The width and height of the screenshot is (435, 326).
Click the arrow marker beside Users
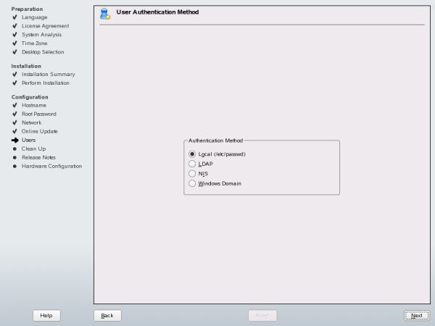15,140
